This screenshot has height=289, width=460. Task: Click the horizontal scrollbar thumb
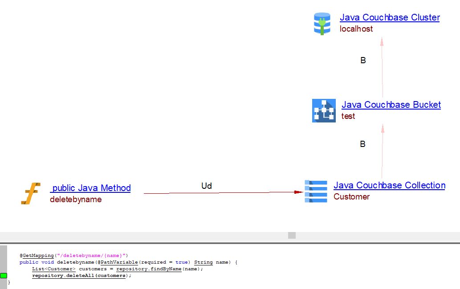292,235
